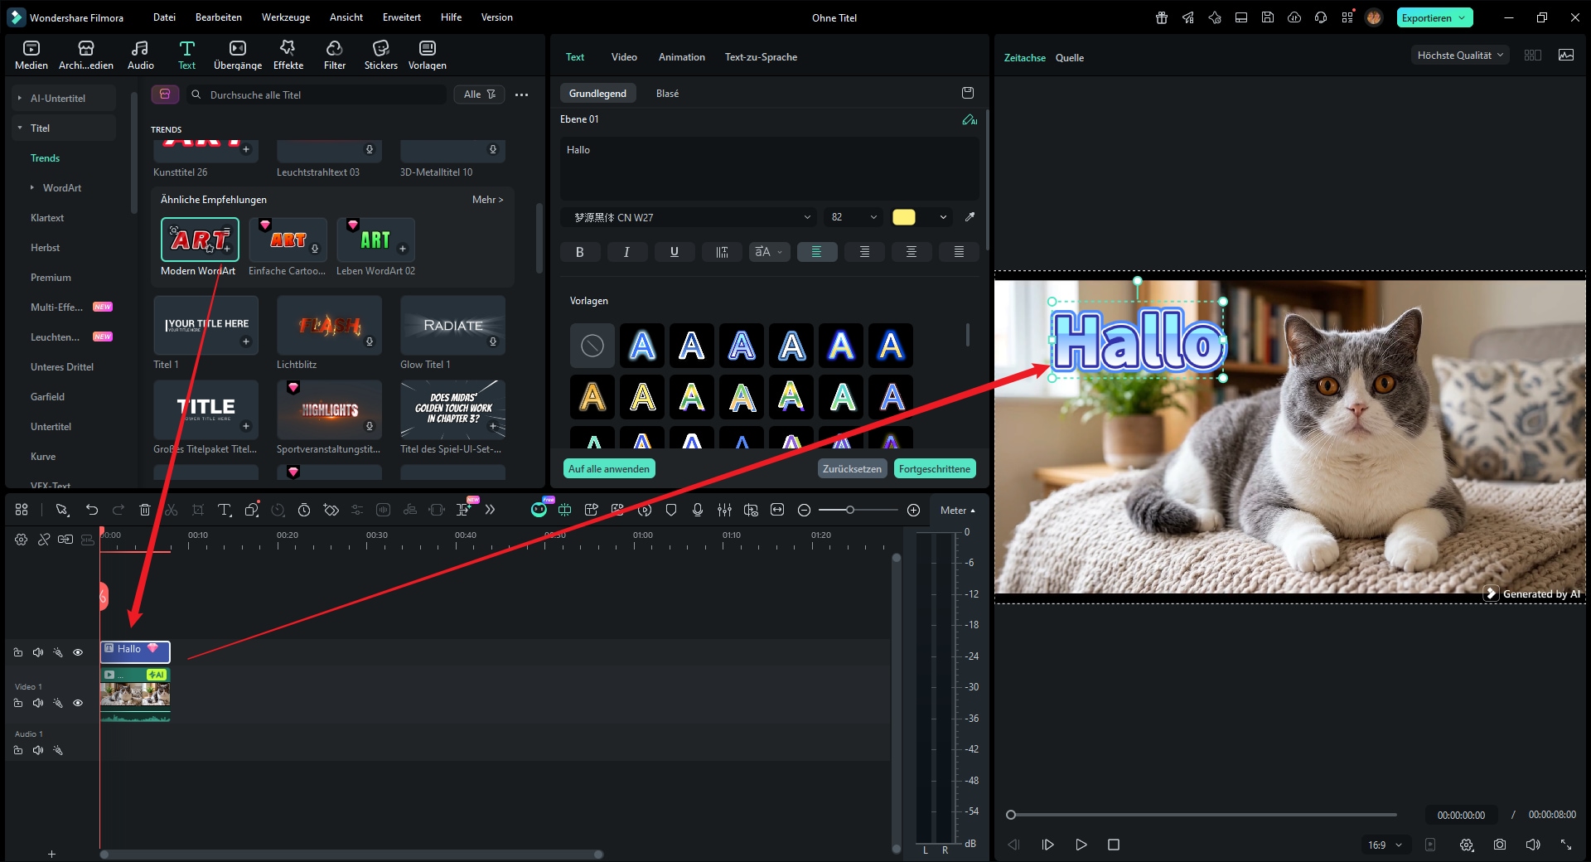Open the 16:9 aspect ratio dropdown

point(1385,845)
